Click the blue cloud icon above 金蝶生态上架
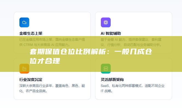This screenshot has height=108, width=182. [x=24, y=22]
